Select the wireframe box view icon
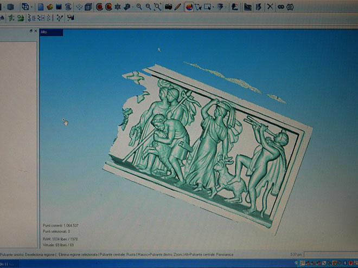The height and width of the screenshot is (268, 358). click(x=25, y=7)
